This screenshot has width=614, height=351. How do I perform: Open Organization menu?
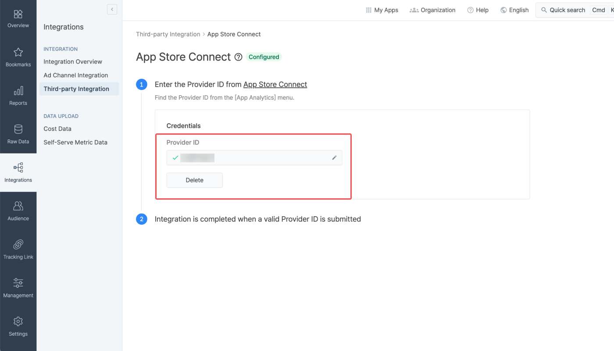432,10
